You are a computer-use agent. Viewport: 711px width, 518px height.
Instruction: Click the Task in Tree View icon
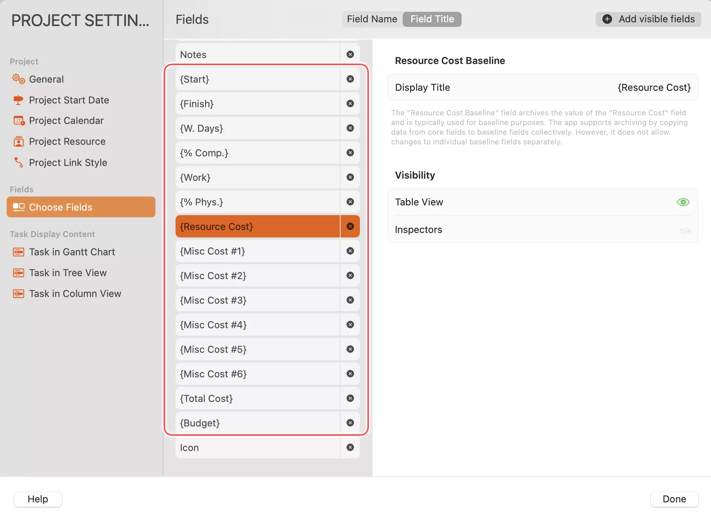(x=18, y=273)
